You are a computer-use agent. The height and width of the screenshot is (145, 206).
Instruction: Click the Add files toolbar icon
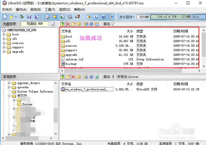coord(88,17)
